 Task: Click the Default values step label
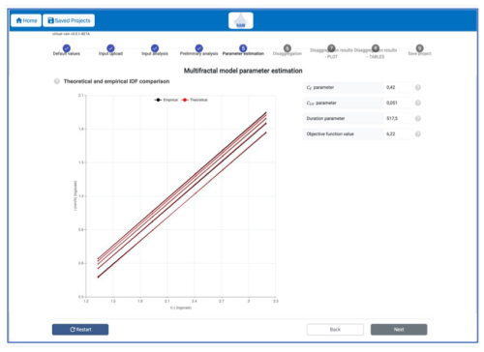pyautogui.click(x=67, y=54)
